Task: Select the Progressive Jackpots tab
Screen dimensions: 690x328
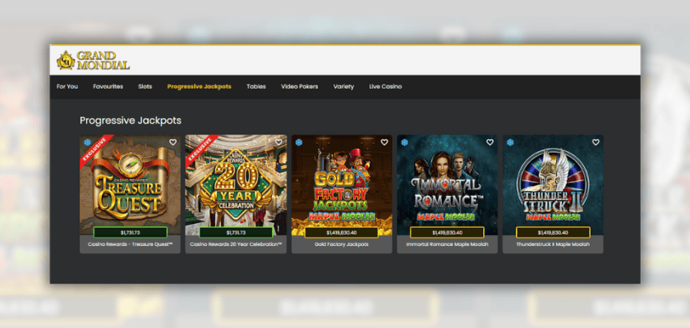Action: [200, 86]
